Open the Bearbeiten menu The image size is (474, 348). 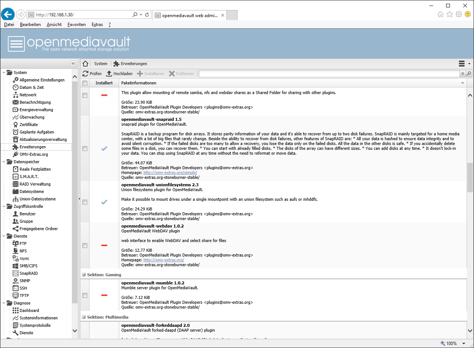(x=30, y=25)
